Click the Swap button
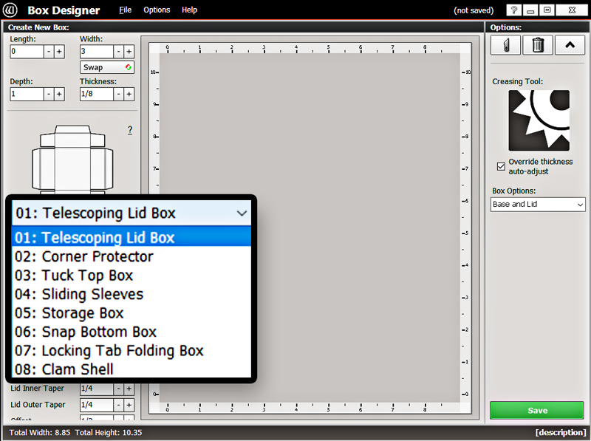Image resolution: width=591 pixels, height=441 pixels. click(107, 67)
